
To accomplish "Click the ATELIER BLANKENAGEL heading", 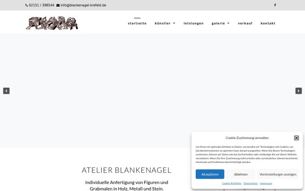I will tap(127, 170).
